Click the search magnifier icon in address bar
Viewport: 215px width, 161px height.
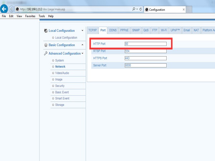point(134,9)
